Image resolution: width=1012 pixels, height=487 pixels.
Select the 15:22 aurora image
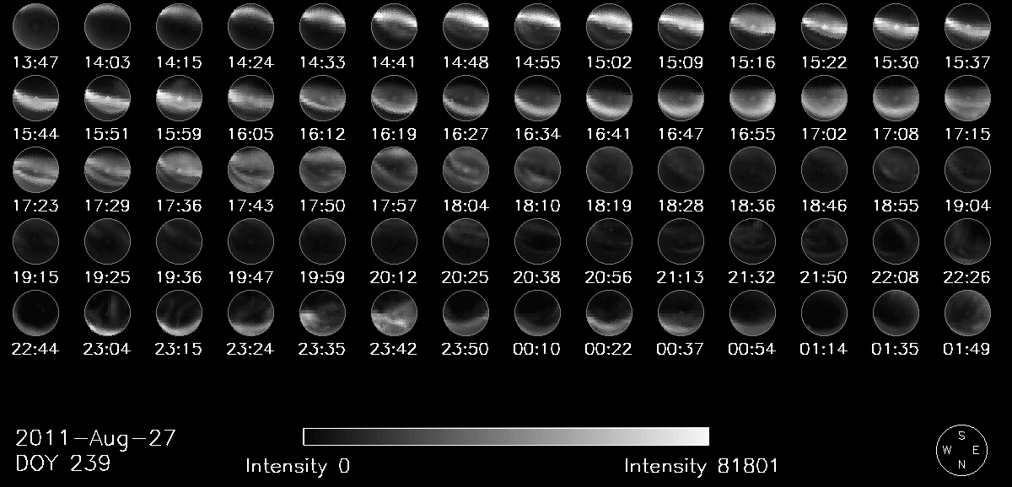click(x=824, y=26)
